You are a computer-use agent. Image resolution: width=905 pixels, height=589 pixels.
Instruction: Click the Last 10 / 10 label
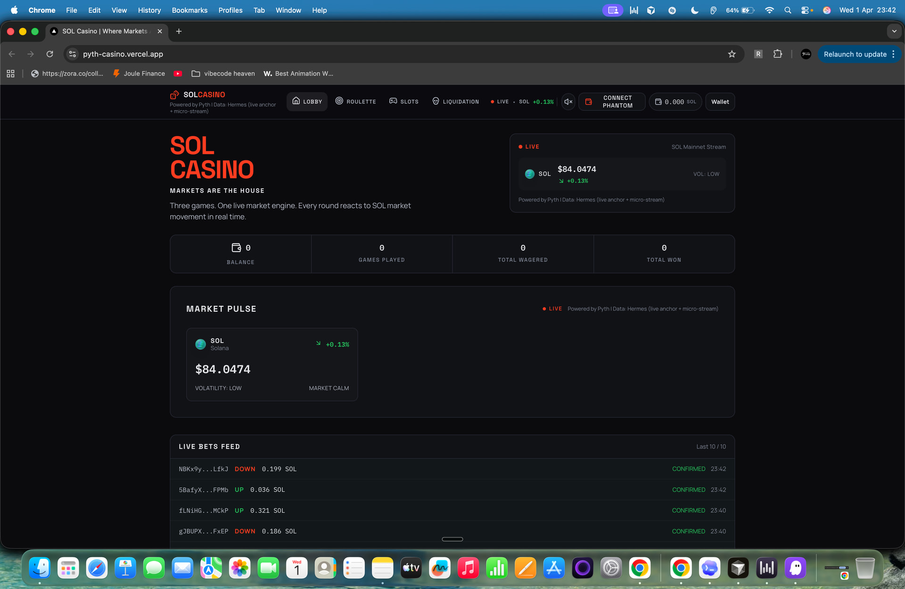coord(711,447)
